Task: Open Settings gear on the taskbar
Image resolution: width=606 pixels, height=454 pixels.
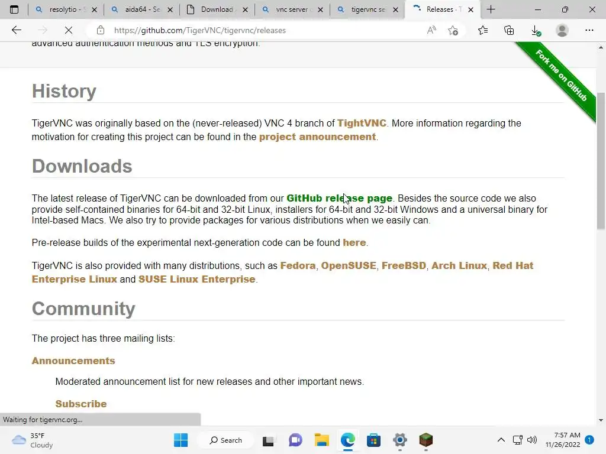Action: 400,440
